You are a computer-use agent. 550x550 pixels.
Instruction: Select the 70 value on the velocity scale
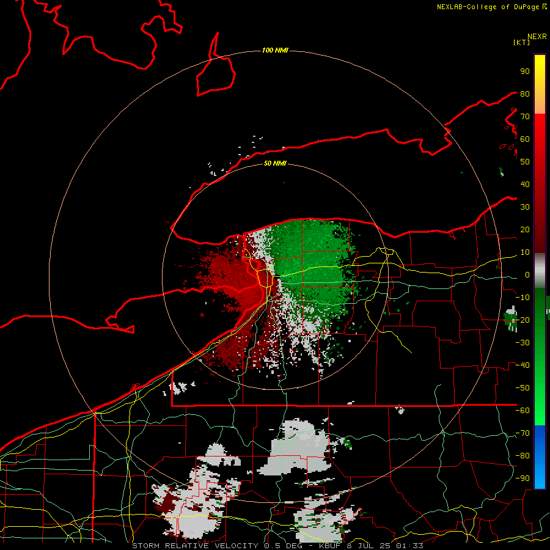click(x=525, y=117)
